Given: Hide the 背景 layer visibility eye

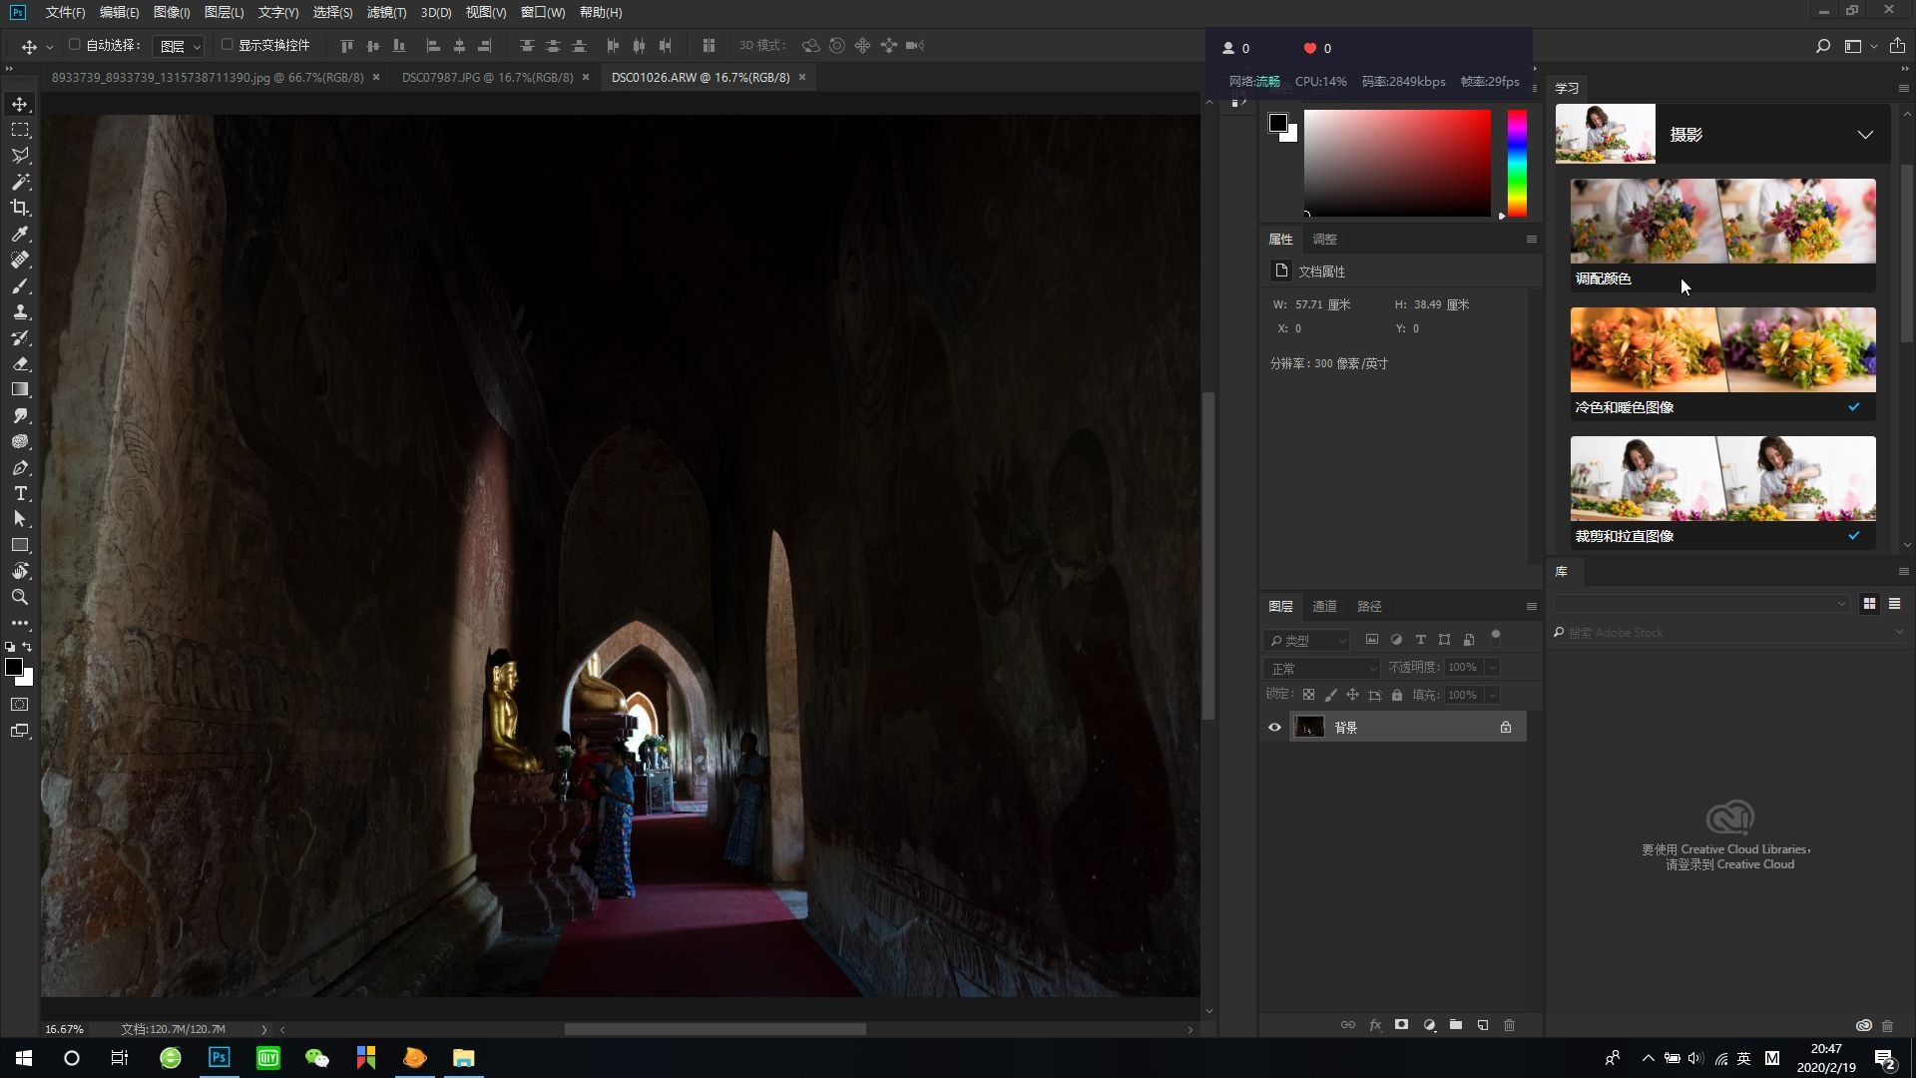Looking at the screenshot, I should pos(1273,727).
